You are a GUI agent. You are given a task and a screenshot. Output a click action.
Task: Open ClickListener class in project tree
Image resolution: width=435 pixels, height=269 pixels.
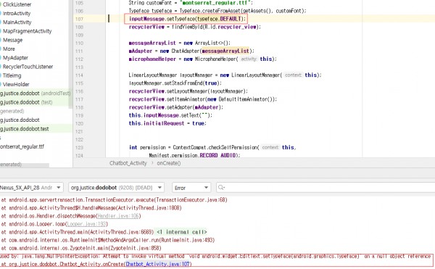(x=17, y=4)
